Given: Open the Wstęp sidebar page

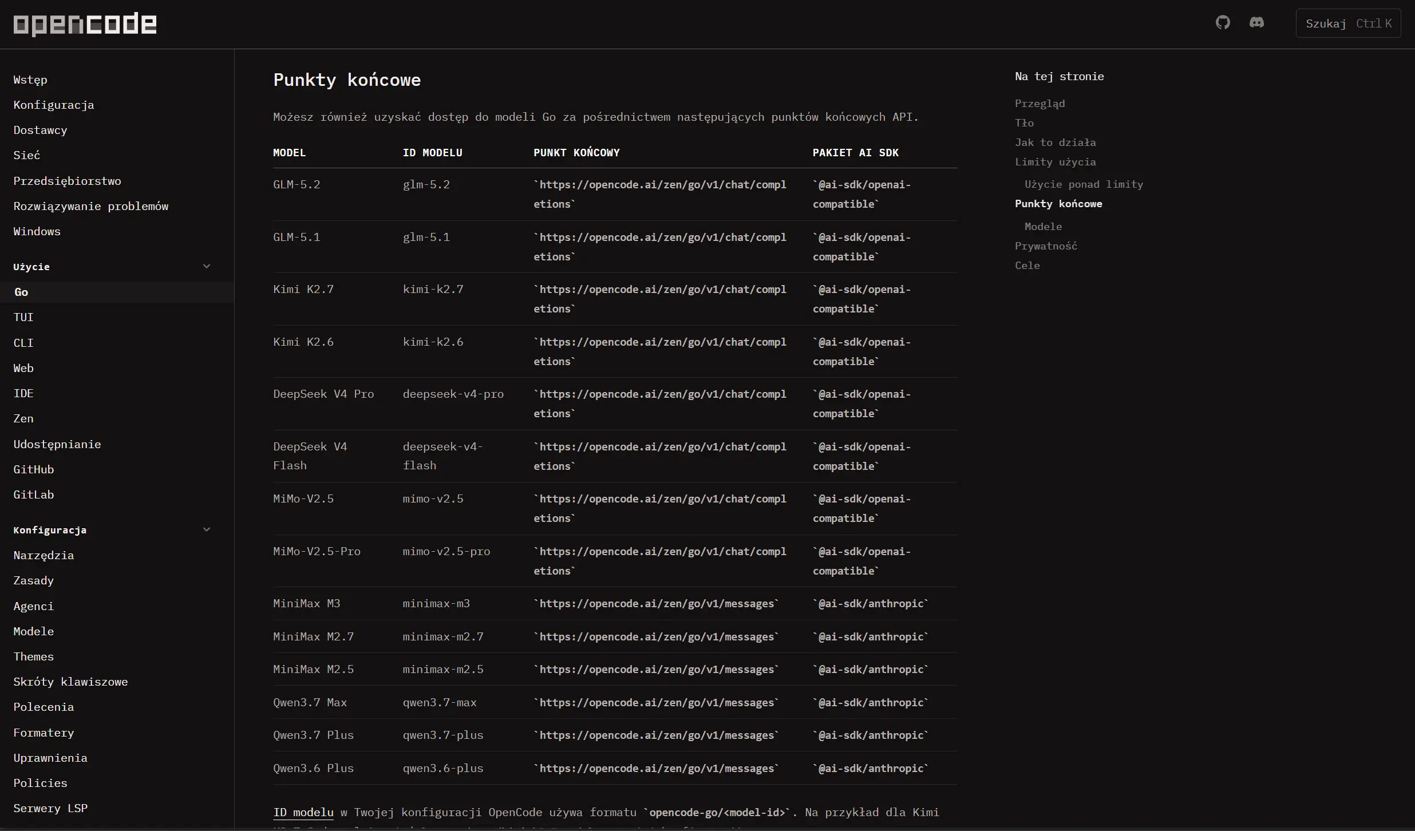Looking at the screenshot, I should [x=30, y=80].
